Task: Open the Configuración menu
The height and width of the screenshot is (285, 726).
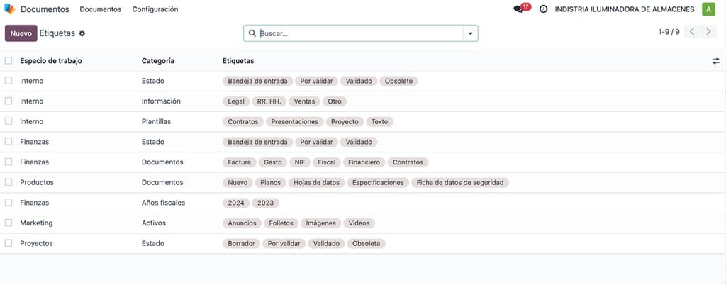Action: (155, 9)
